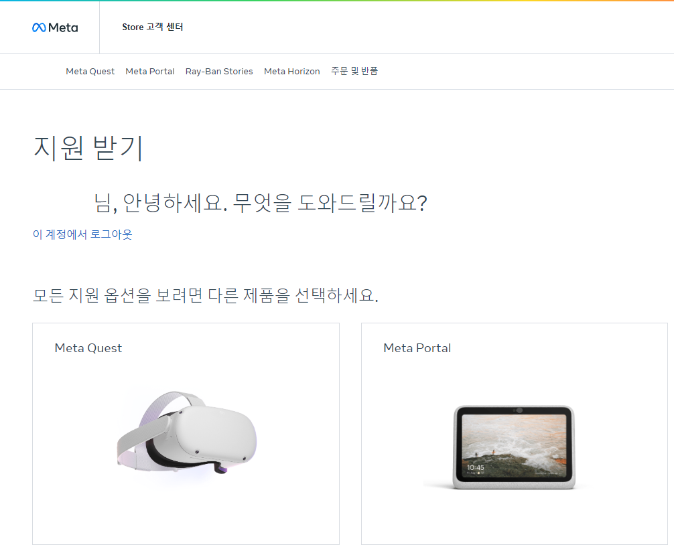674x557 pixels.
Task: Select Ray-Ban Stories in navigation bar
Action: pos(219,71)
